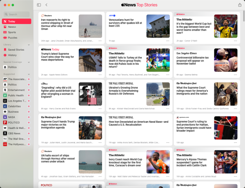Read Mercury's Alyssa Thomas suspended headline

(192, 162)
